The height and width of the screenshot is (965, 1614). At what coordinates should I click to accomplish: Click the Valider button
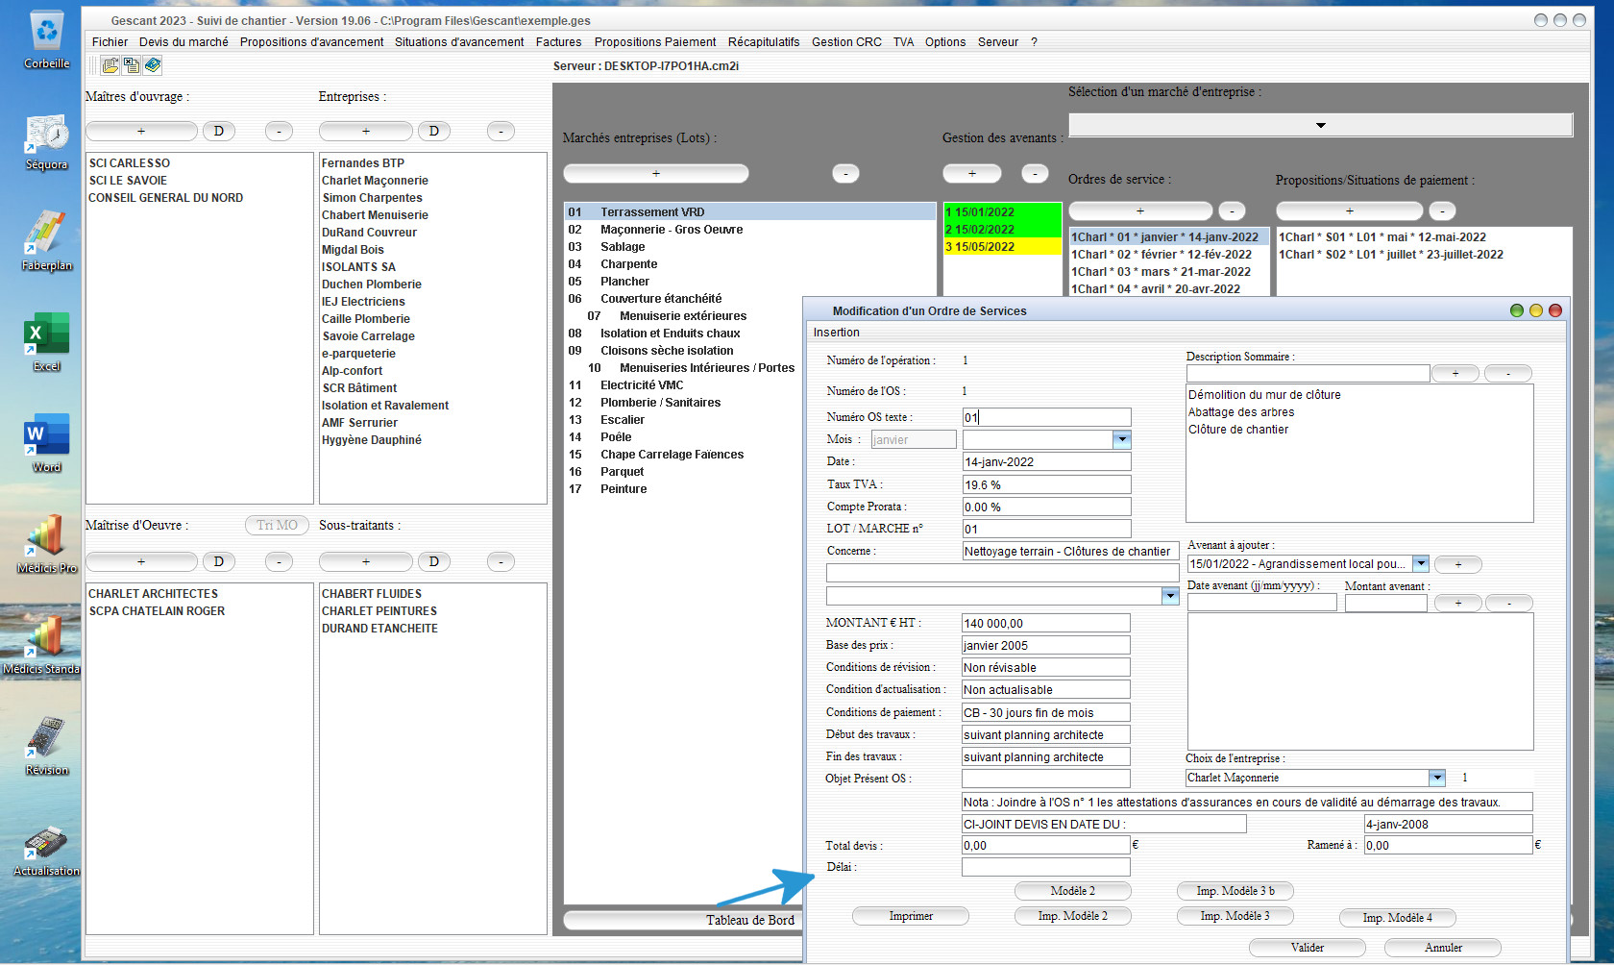pos(1308,948)
